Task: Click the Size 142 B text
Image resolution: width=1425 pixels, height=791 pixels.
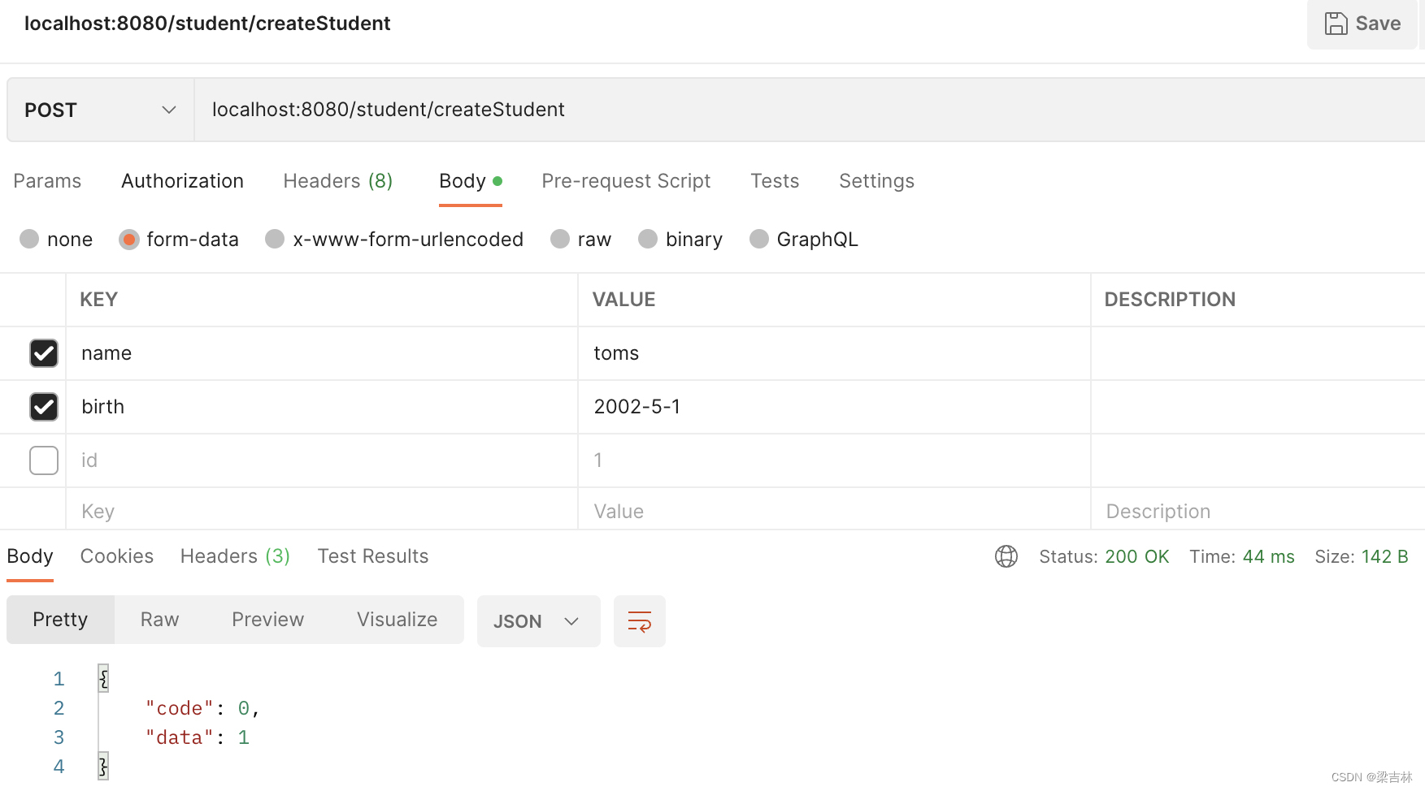Action: tap(1362, 556)
